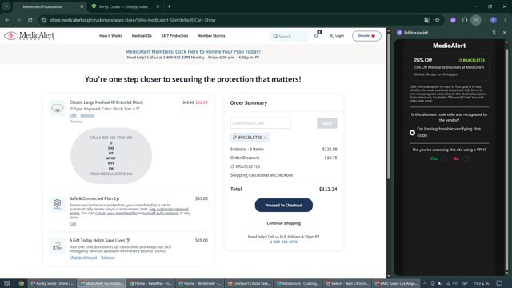Open the shopping cart icon

(x=316, y=36)
